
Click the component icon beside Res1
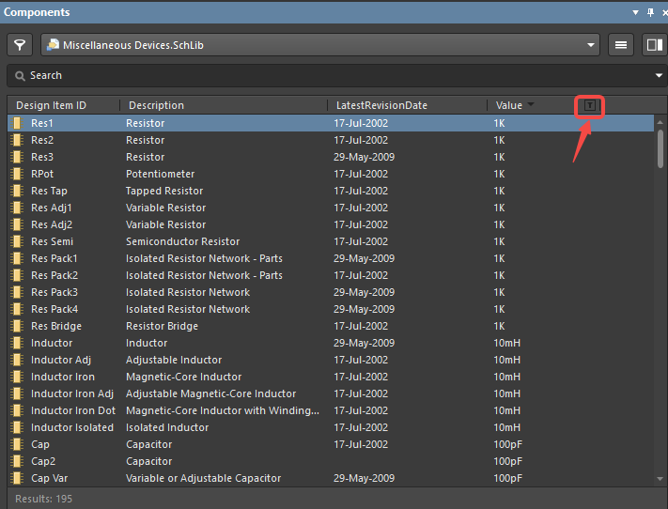click(x=16, y=123)
